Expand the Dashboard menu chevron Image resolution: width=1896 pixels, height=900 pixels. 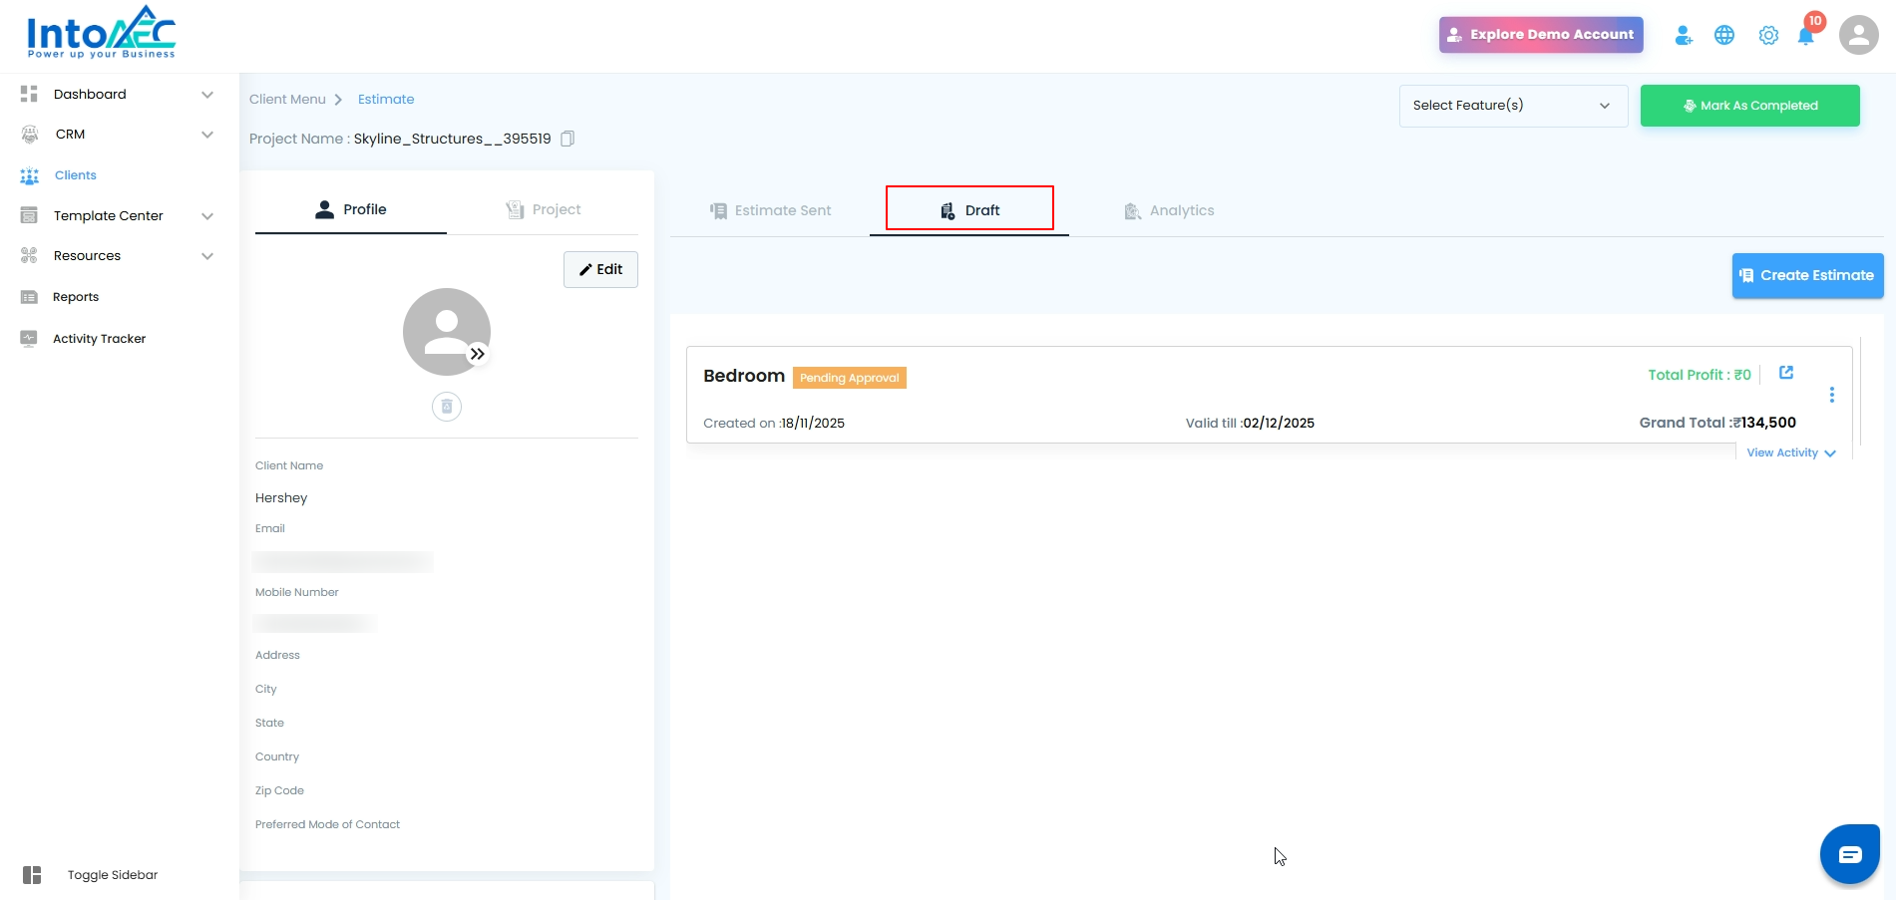click(x=207, y=95)
